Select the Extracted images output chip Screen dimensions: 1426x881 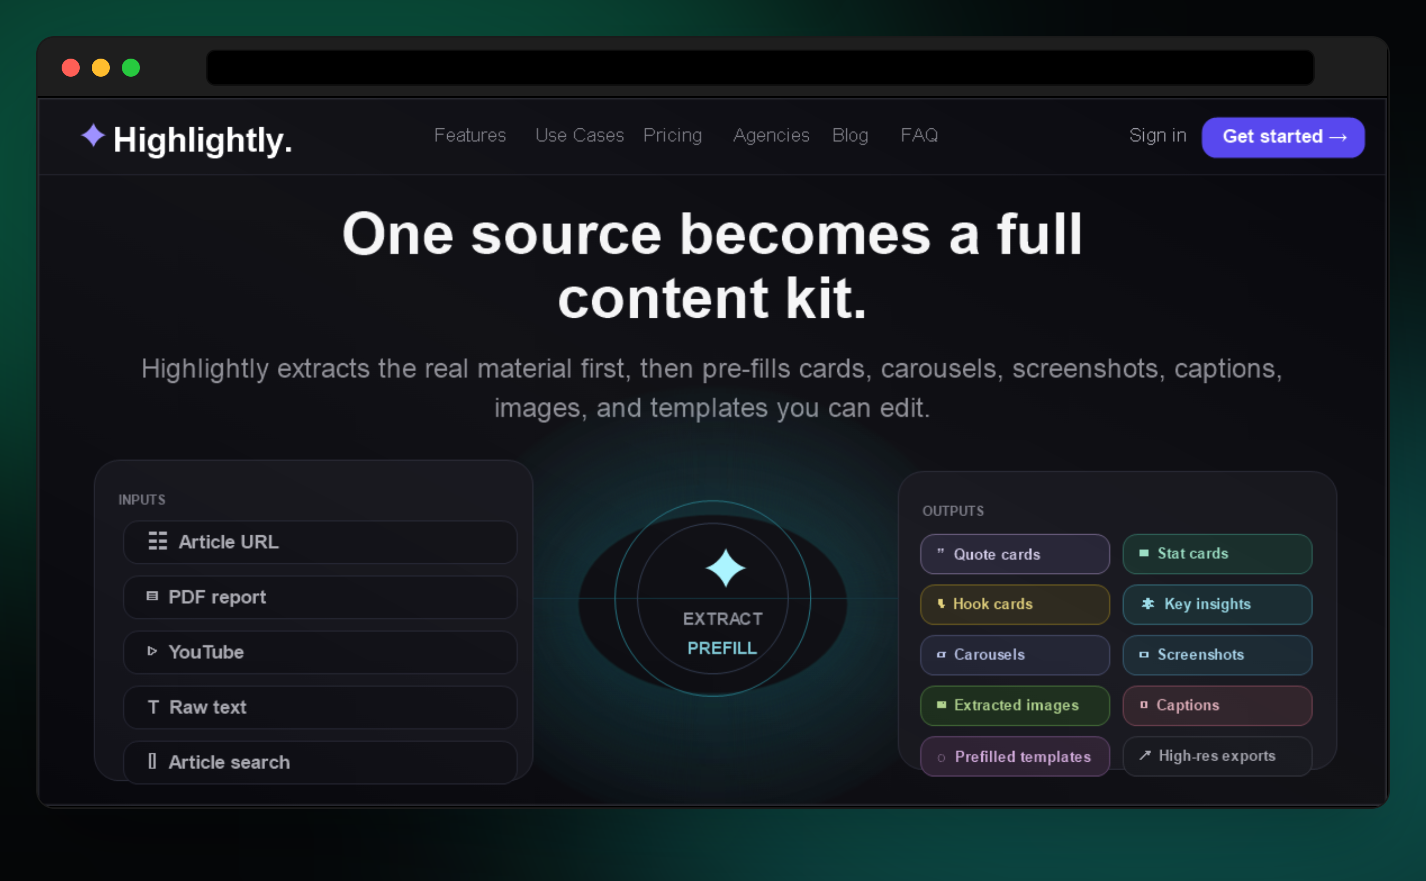tap(1015, 706)
